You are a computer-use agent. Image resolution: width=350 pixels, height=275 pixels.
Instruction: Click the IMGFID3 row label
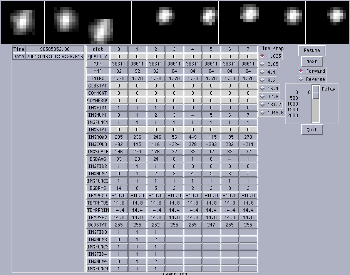click(98, 232)
